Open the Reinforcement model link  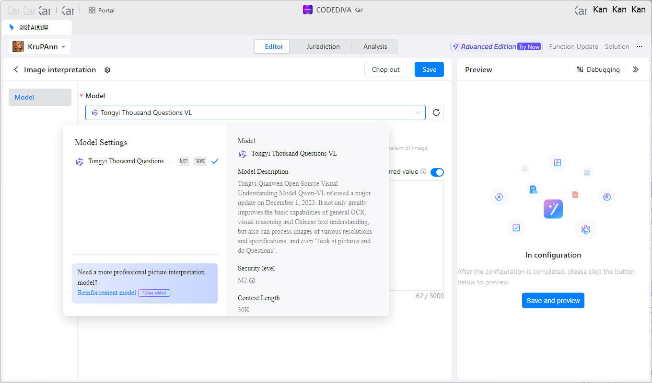click(x=107, y=293)
